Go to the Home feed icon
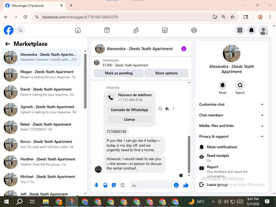This screenshot has height=207, width=276. 78,30
